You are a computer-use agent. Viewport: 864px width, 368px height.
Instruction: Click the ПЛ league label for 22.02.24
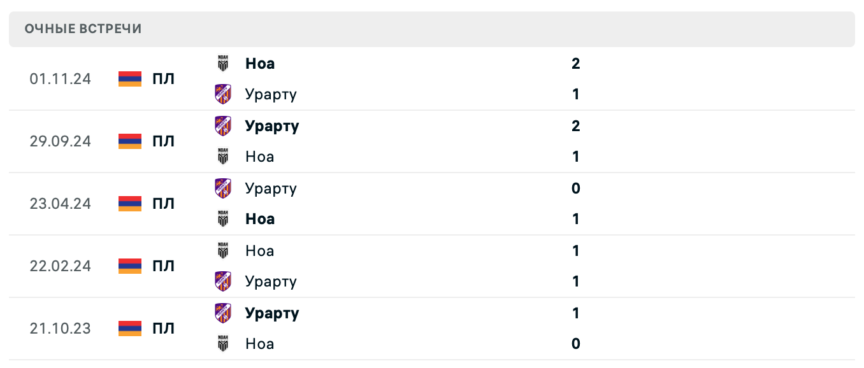pos(163,266)
